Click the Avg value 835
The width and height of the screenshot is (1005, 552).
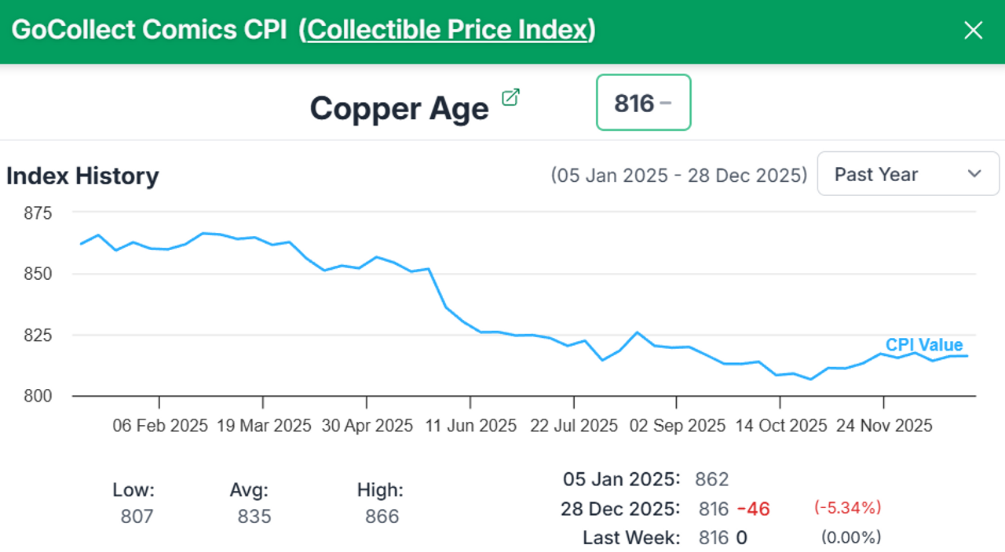tap(254, 516)
